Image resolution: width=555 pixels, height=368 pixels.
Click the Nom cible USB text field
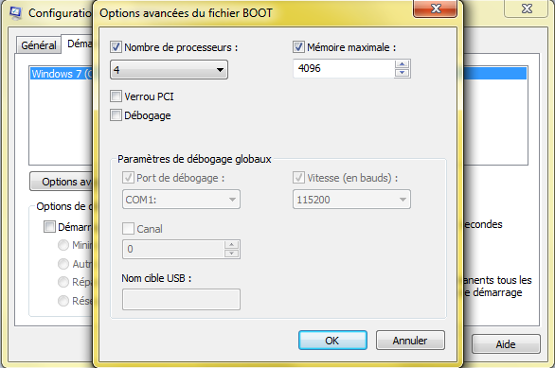click(x=181, y=300)
